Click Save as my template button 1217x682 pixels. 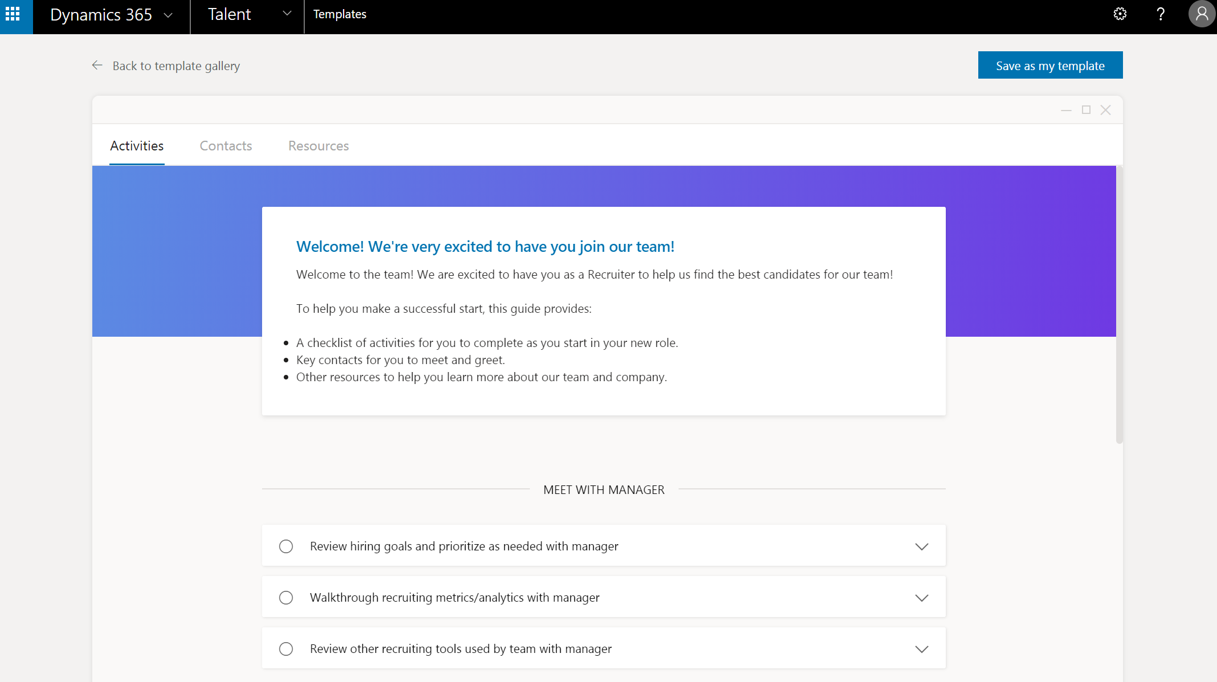1049,66
